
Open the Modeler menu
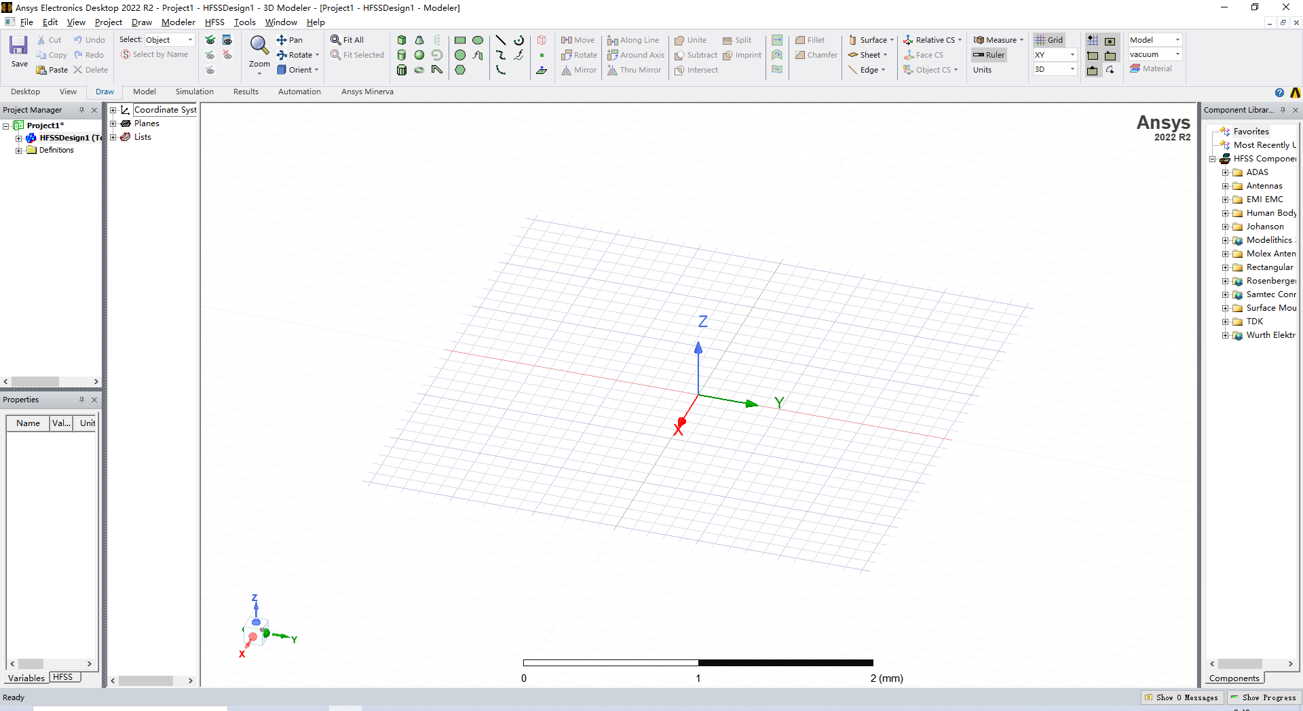pyautogui.click(x=178, y=22)
